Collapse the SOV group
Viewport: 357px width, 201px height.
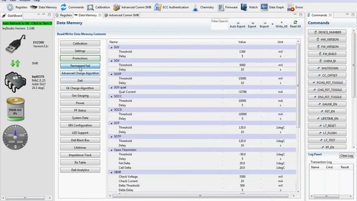coord(112,61)
